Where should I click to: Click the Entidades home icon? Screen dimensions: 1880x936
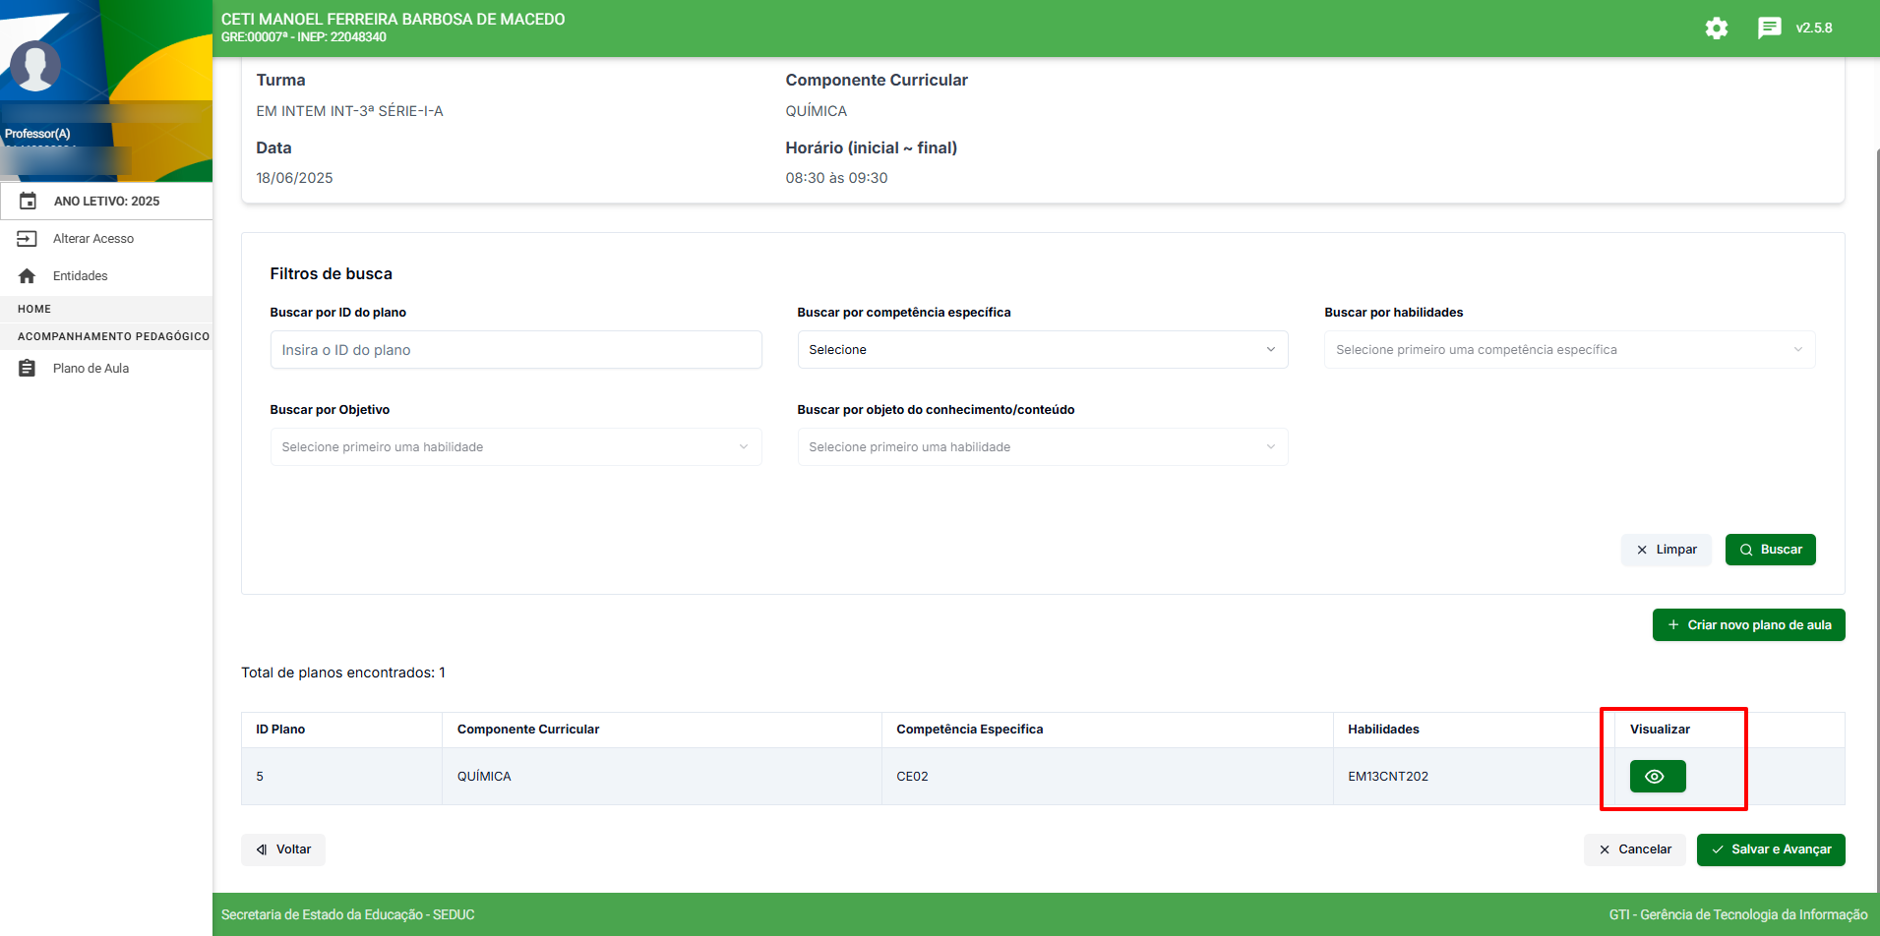coord(28,276)
